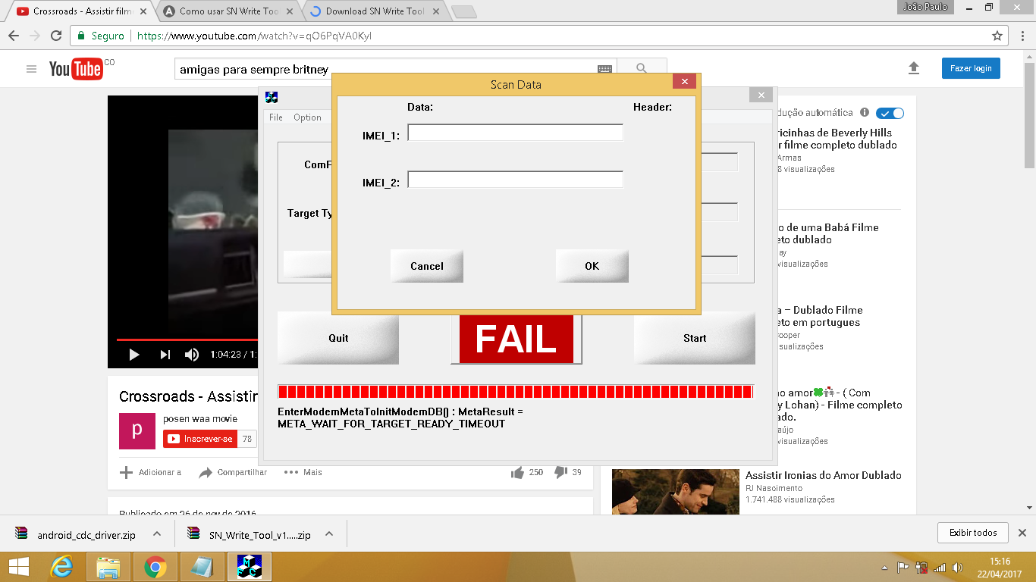Like the video with thumbs up icon
The width and height of the screenshot is (1036, 582).
[518, 472]
